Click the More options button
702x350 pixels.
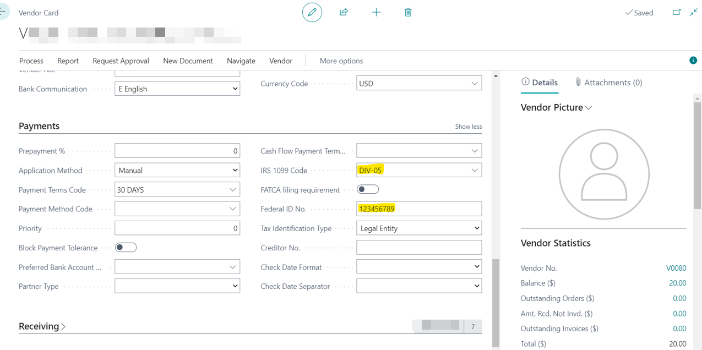click(341, 61)
